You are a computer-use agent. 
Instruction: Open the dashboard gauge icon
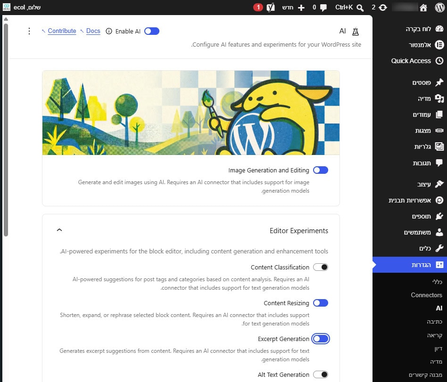[439, 29]
